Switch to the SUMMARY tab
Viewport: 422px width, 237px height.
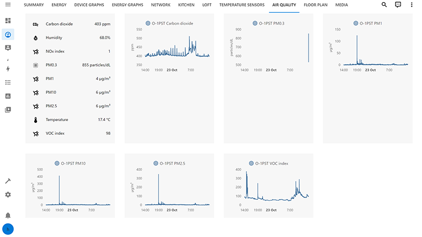[x=34, y=5]
